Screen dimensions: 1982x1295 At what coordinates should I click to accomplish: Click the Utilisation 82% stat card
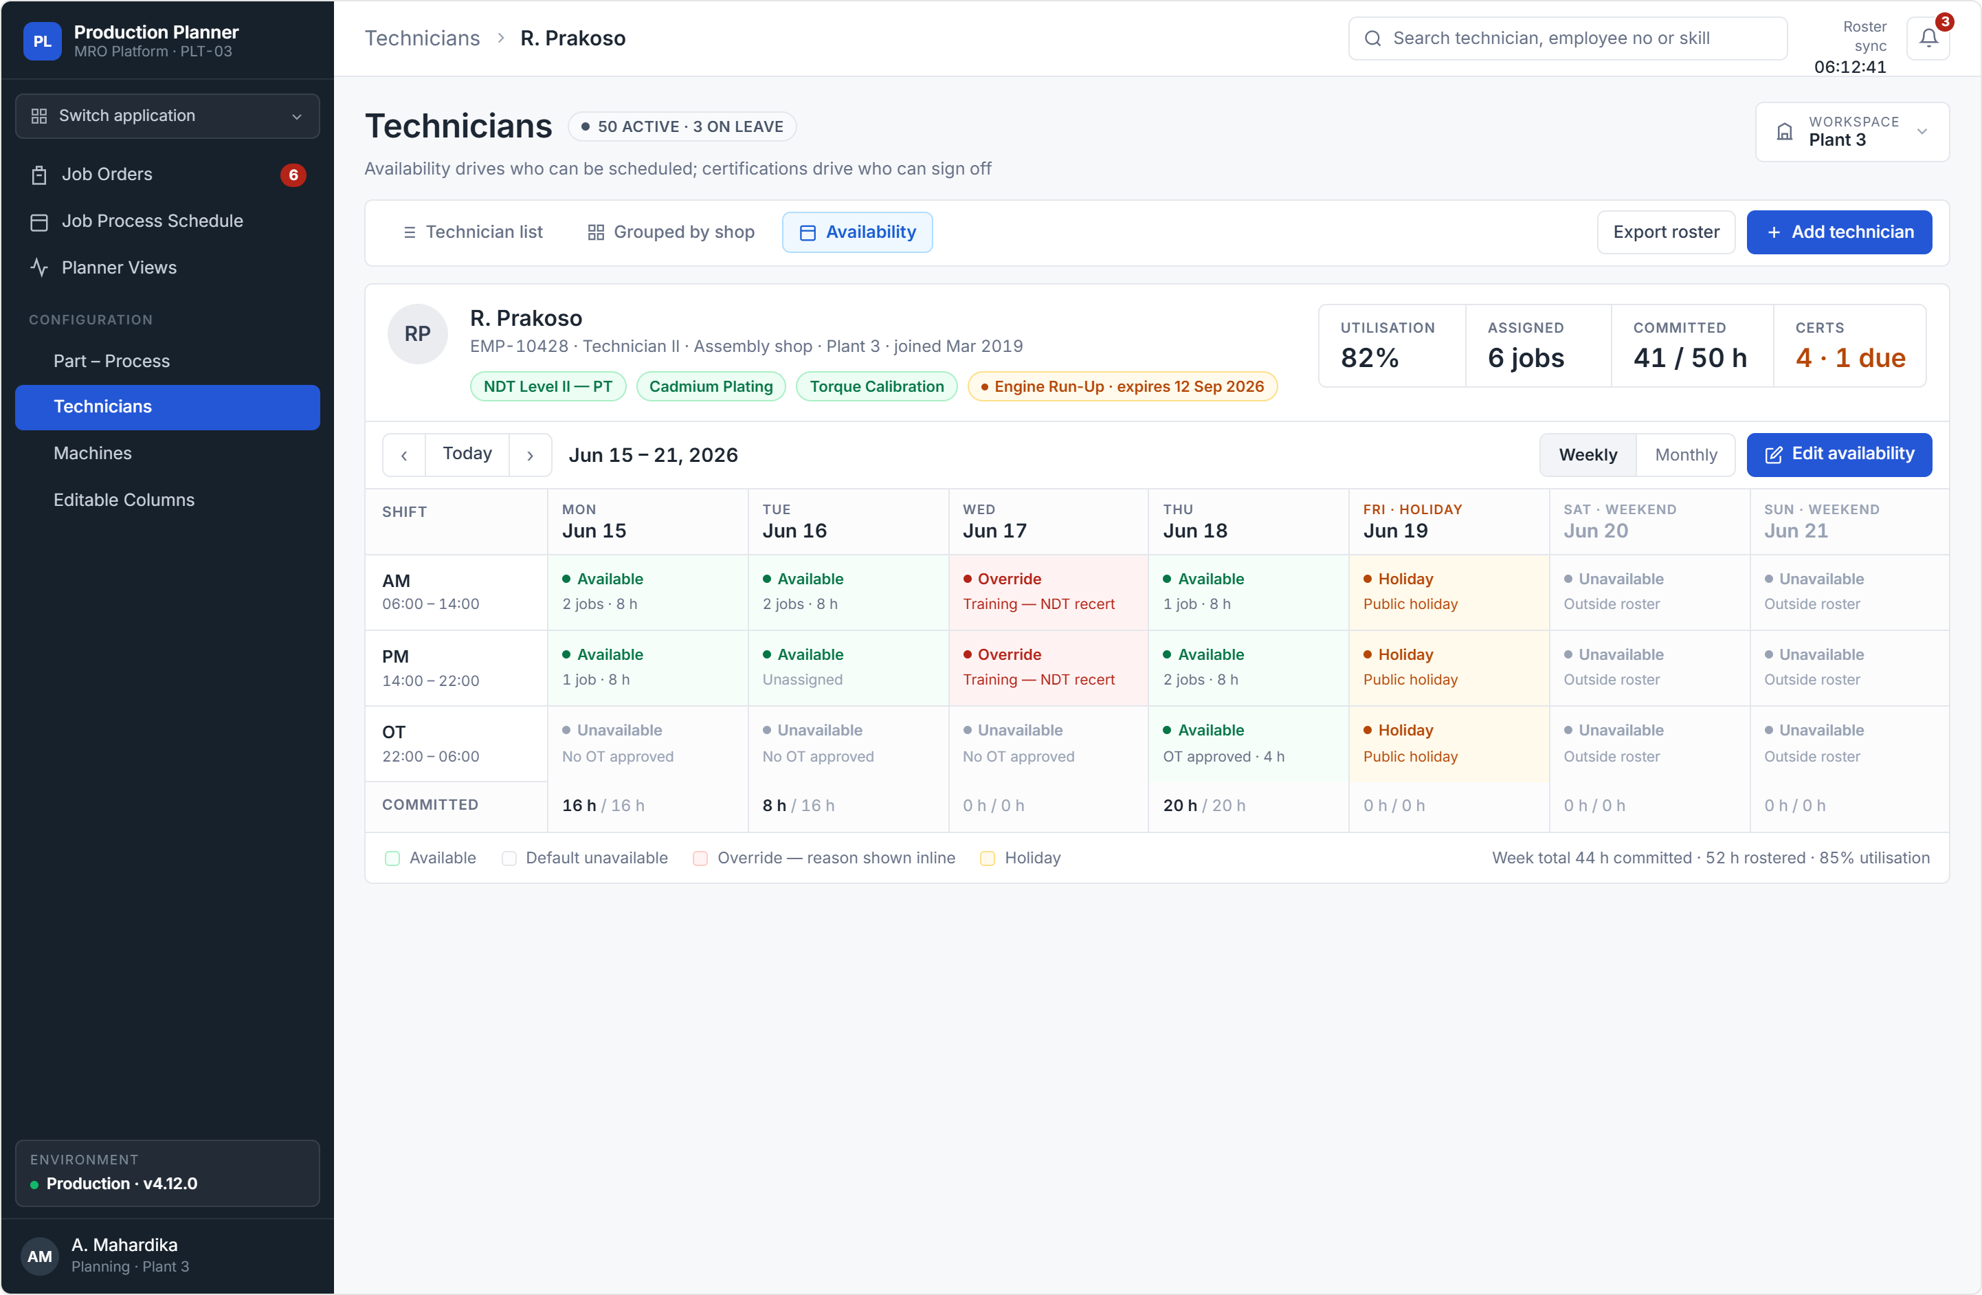point(1392,346)
